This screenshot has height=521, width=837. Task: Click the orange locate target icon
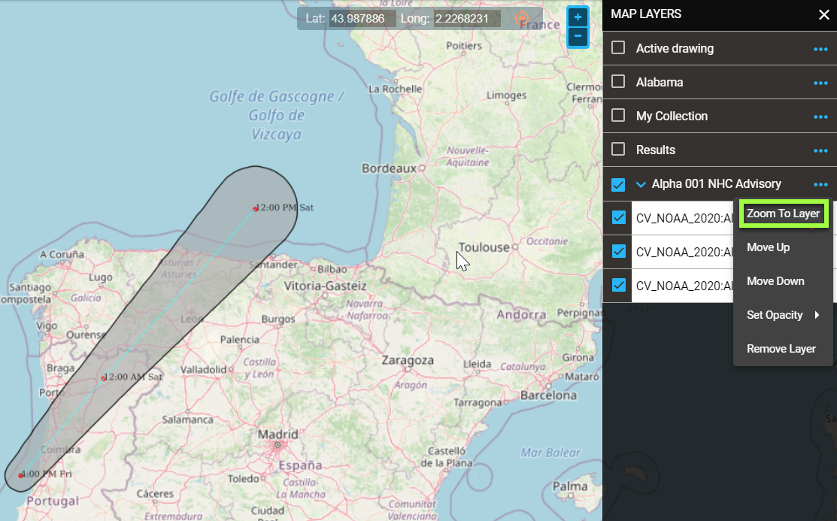click(x=521, y=19)
